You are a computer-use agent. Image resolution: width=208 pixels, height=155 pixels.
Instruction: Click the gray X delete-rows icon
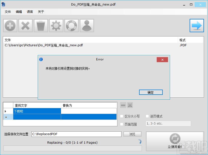pyautogui.click(x=130, y=105)
